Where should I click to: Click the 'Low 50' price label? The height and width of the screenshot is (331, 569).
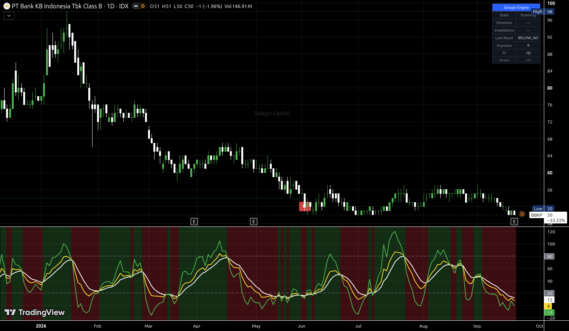(543, 208)
